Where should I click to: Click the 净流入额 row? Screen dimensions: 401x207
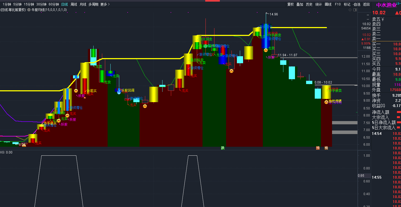click(x=386, y=112)
